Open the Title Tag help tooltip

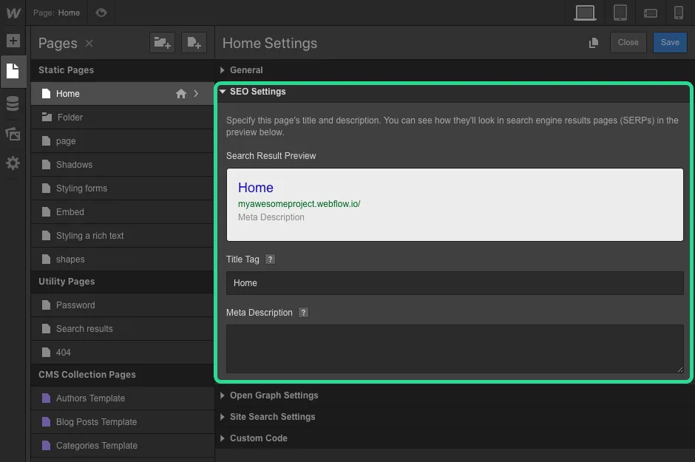pos(270,259)
